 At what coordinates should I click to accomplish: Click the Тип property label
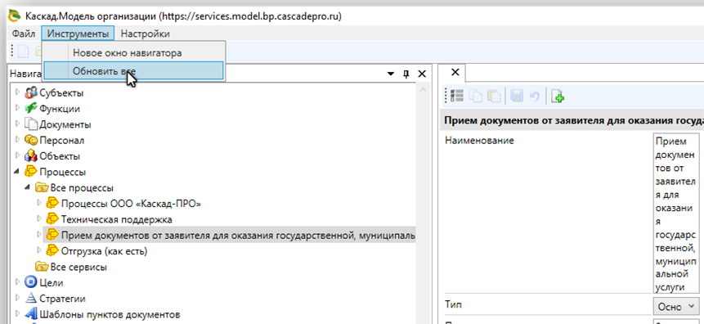454,304
